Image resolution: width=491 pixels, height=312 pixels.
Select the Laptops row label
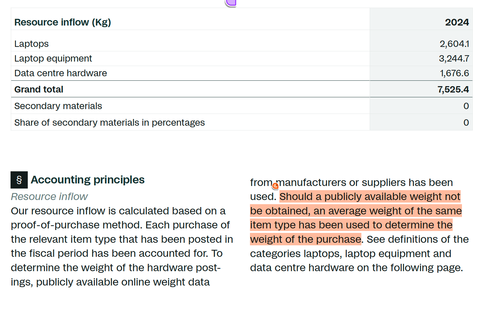coord(31,44)
